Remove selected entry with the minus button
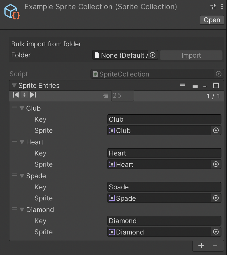The image size is (227, 255). coord(215,245)
